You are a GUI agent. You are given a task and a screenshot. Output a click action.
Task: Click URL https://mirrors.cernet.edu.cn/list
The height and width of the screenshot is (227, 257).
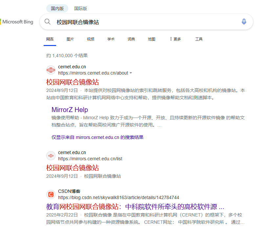(90, 159)
